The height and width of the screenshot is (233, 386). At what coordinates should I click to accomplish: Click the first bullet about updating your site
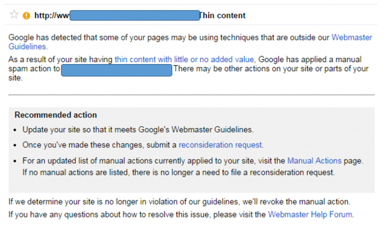tap(138, 130)
